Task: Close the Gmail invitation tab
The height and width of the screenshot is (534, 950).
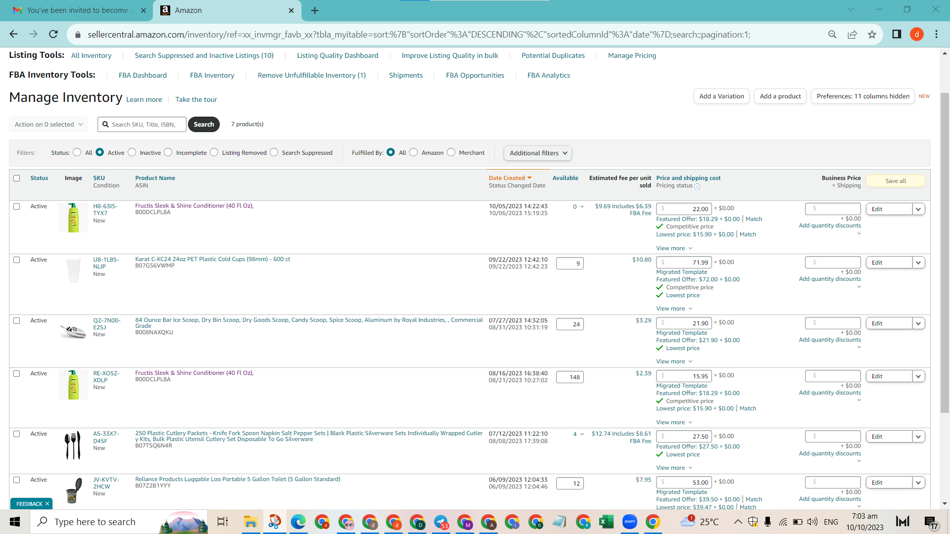Action: (143, 10)
